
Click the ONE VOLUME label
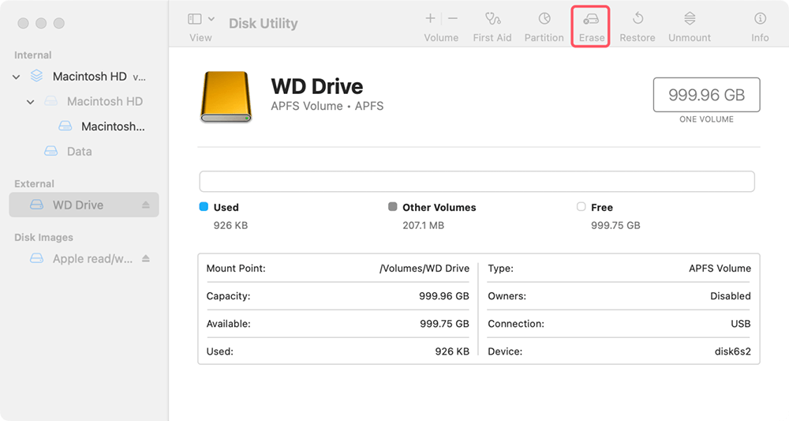[x=706, y=119]
